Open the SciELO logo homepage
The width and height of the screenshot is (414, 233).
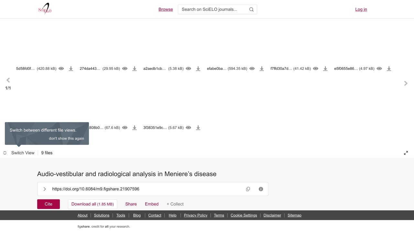45,9
